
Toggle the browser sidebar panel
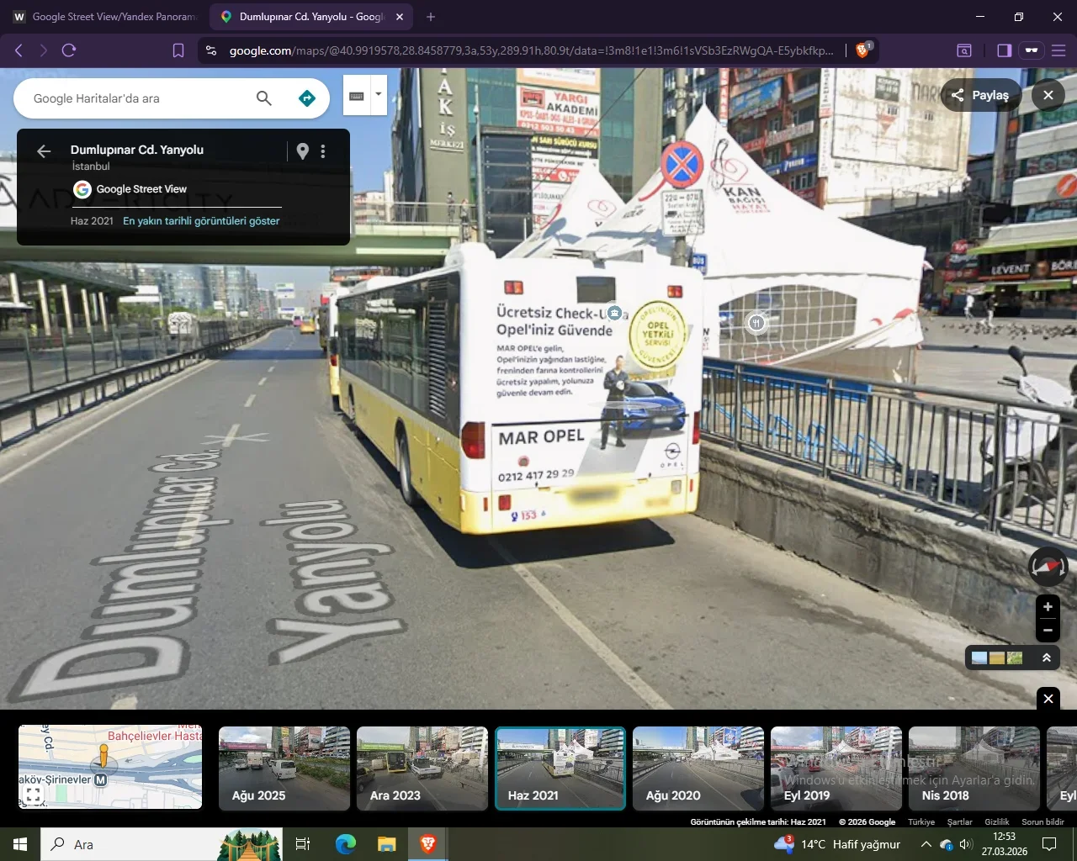click(x=1004, y=50)
